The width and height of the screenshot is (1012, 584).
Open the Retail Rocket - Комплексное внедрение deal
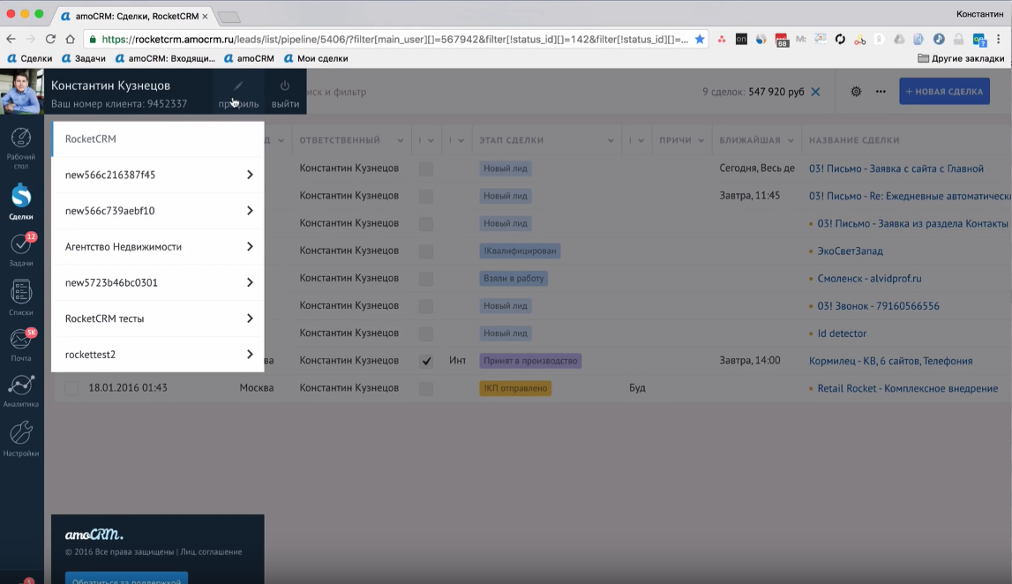click(x=907, y=388)
